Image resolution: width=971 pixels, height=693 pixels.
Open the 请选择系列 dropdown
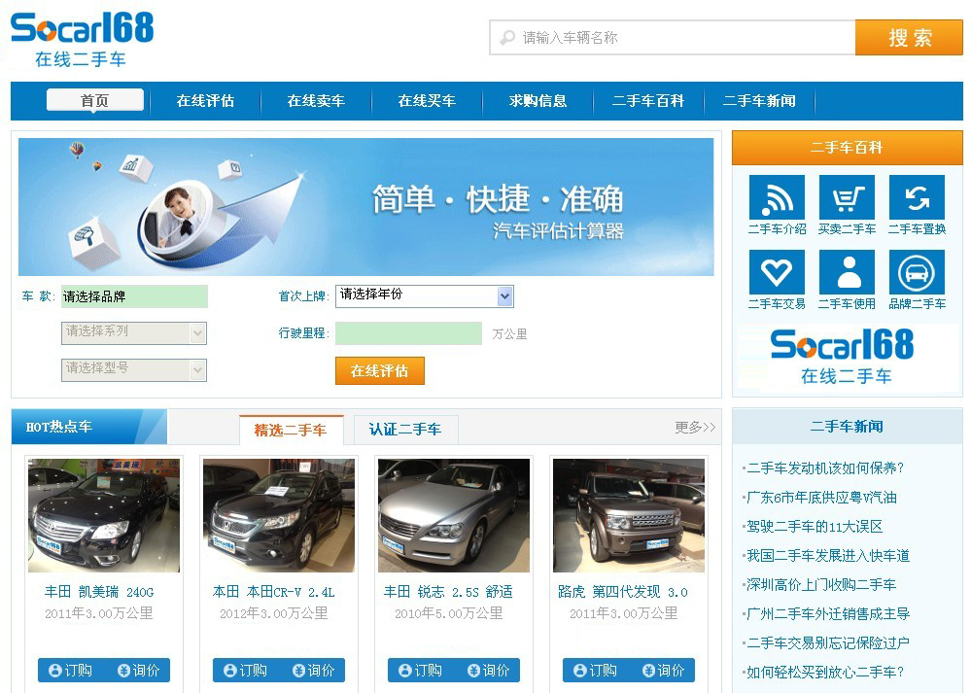[134, 333]
